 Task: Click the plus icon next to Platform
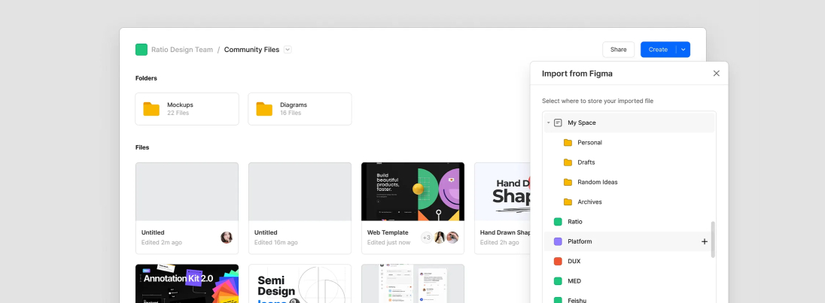coord(705,241)
